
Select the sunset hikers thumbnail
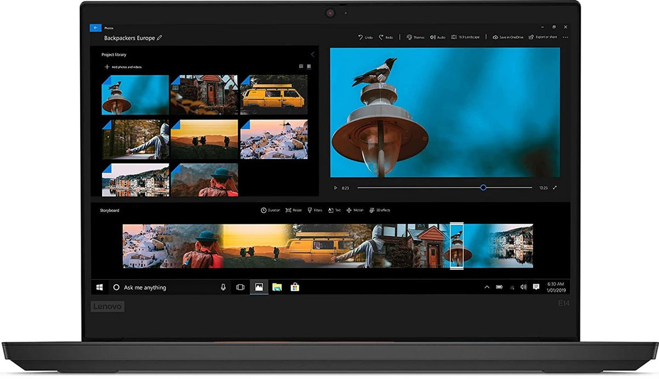click(x=204, y=139)
